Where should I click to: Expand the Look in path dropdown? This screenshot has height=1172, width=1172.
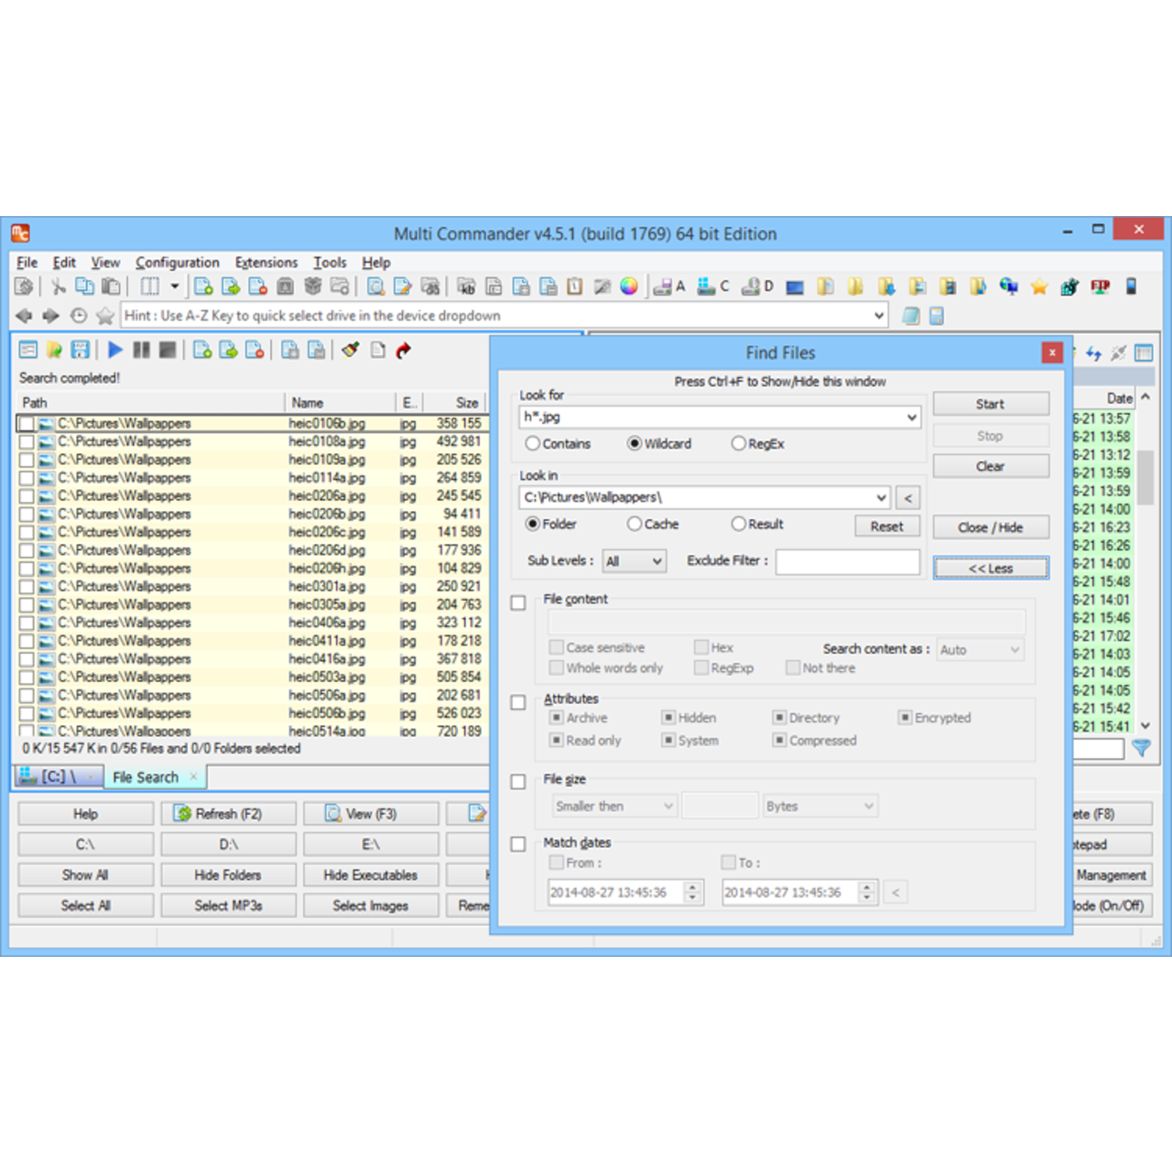(881, 498)
